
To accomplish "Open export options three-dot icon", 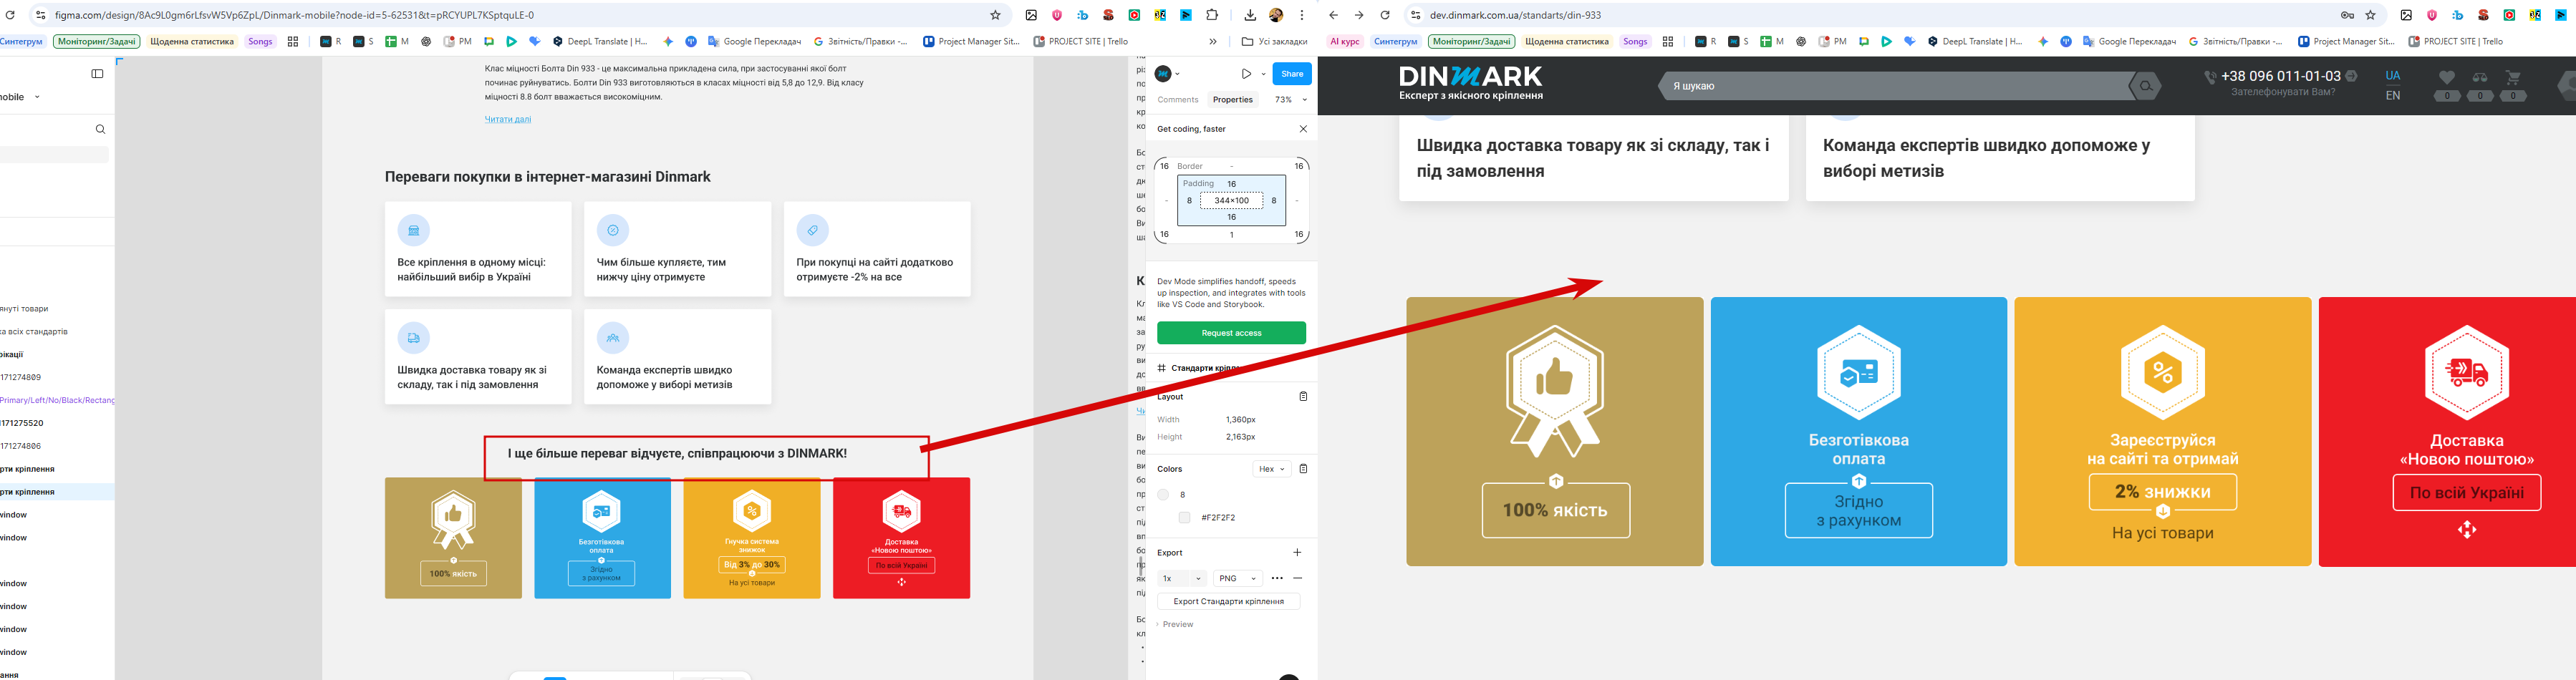I will [x=1277, y=578].
